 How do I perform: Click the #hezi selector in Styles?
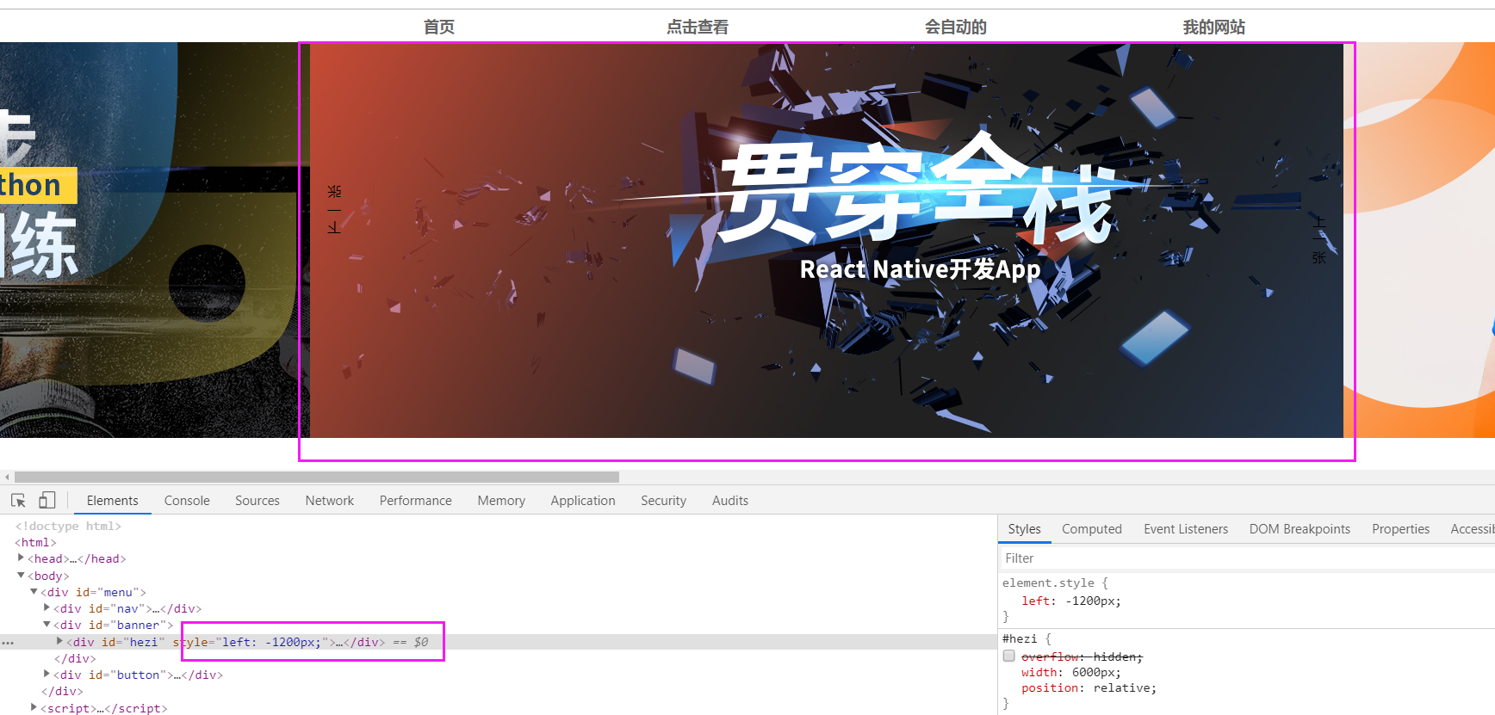pyautogui.click(x=1020, y=638)
